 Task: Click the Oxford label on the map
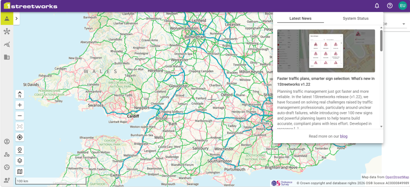pyautogui.click(x=227, y=94)
